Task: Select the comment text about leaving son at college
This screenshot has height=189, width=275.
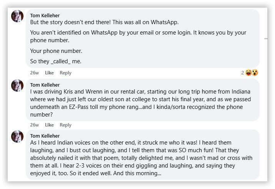Action: click(x=140, y=103)
